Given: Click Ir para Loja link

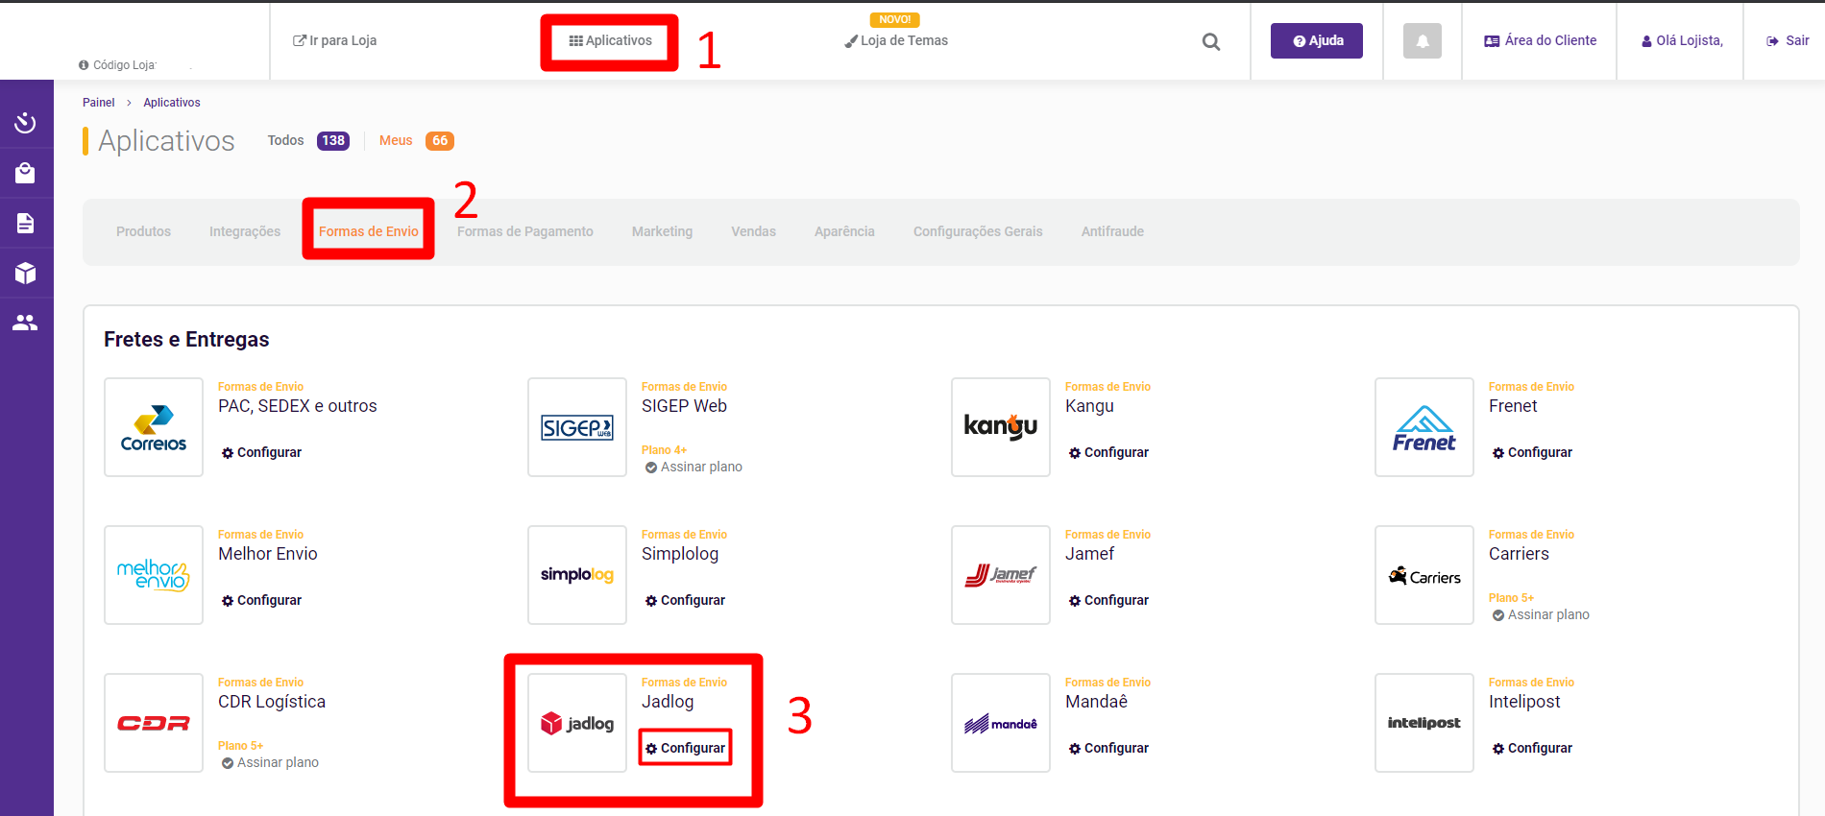Looking at the screenshot, I should click(334, 40).
